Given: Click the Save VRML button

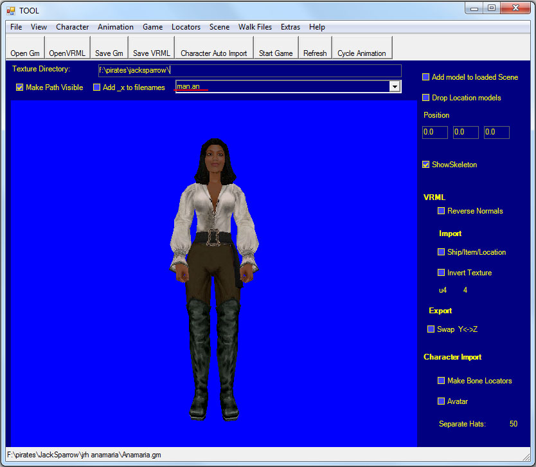Looking at the screenshot, I should 152,48.
